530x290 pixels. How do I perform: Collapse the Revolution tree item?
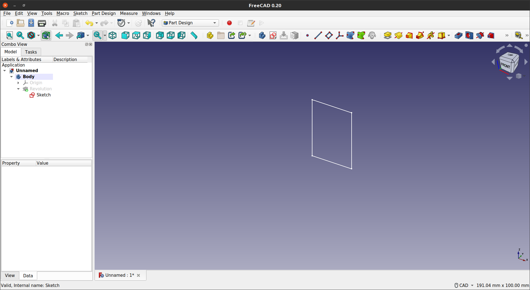pyautogui.click(x=18, y=89)
